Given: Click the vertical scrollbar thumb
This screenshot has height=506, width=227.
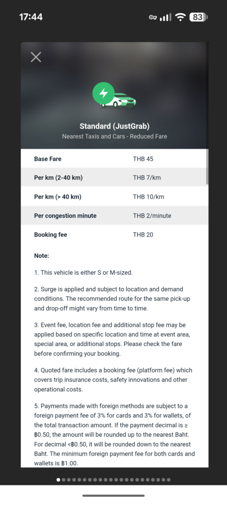Looking at the screenshot, I should pos(207,167).
